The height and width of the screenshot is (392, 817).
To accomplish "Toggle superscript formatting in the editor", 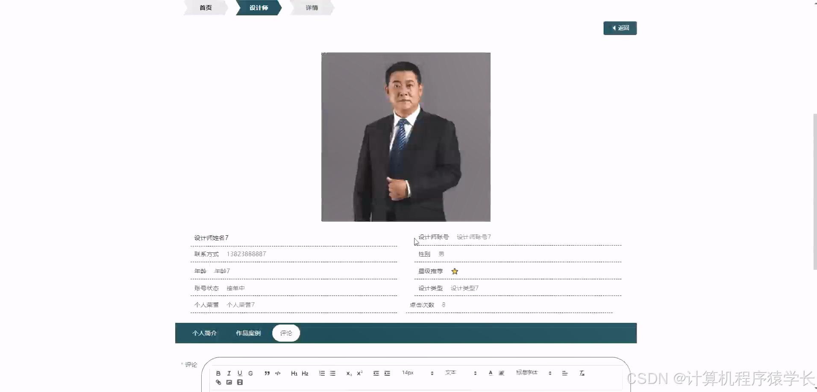I will coord(359,373).
